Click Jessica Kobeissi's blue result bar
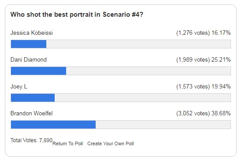Screen dimensions: 242x162 [x=29, y=44]
